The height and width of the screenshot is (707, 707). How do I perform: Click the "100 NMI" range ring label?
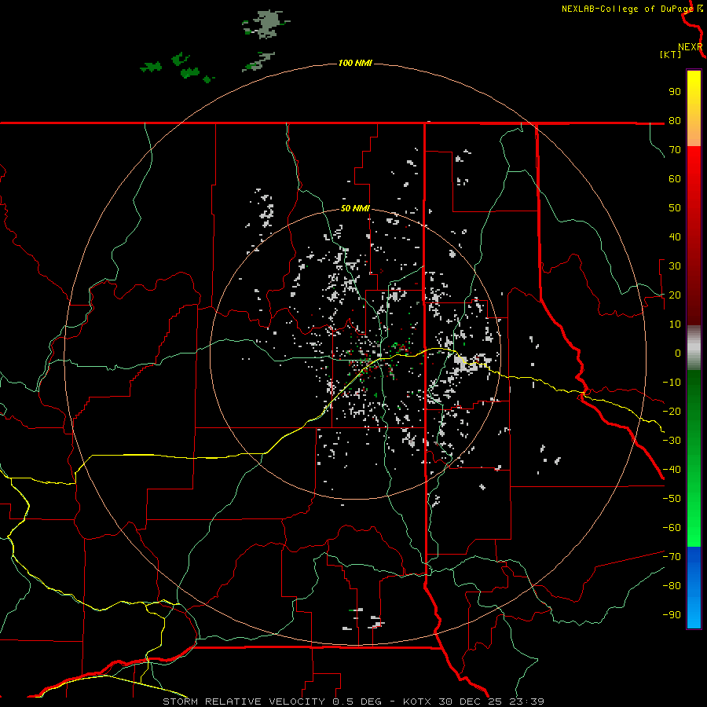tap(355, 63)
